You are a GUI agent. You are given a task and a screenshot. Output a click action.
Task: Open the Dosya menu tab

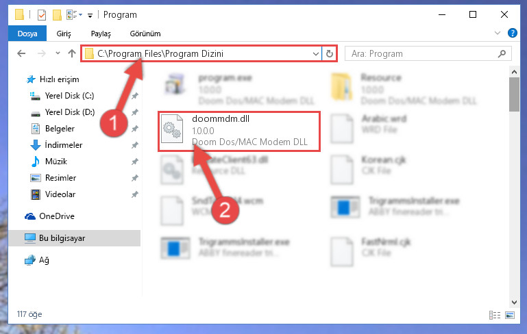pos(27,34)
